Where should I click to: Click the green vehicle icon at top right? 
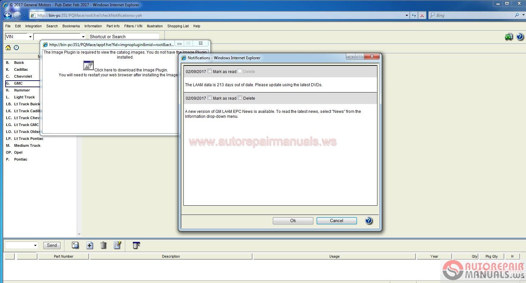click(x=509, y=37)
